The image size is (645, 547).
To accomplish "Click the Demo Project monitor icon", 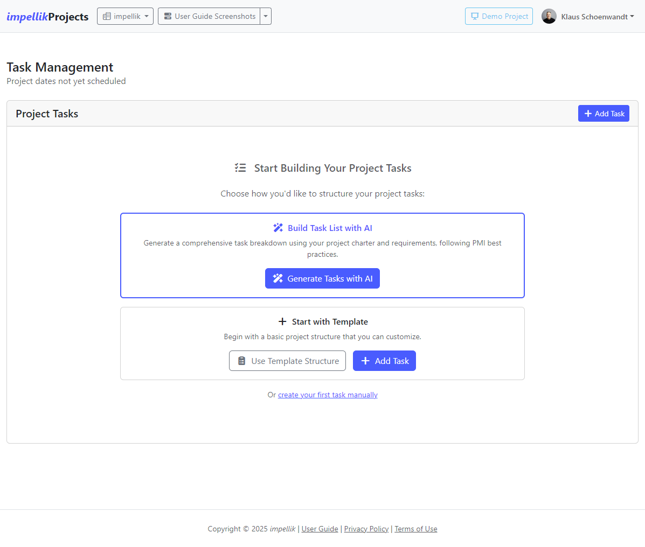I will [475, 17].
